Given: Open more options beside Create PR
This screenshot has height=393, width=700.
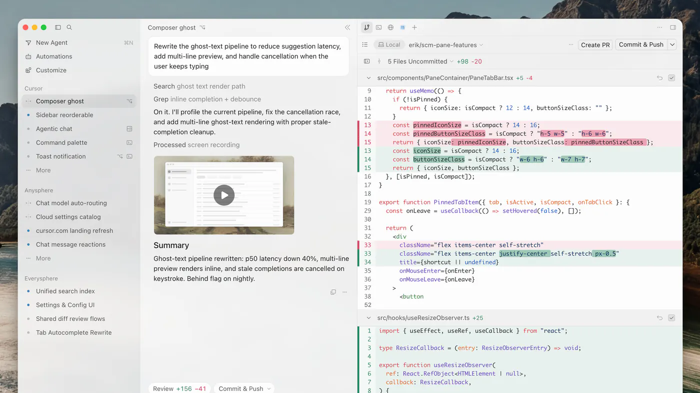Looking at the screenshot, I should point(571,45).
